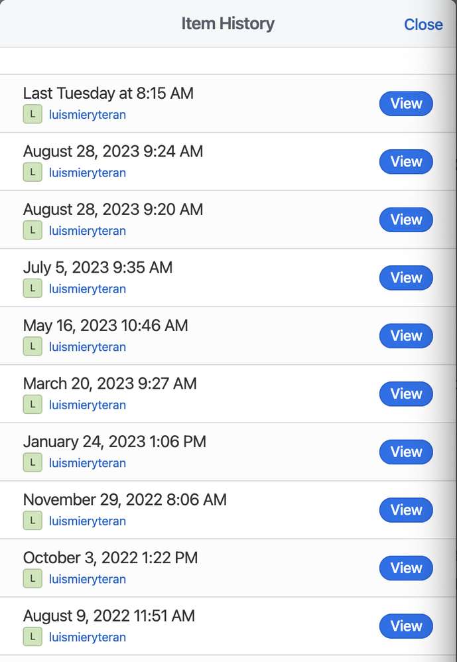The width and height of the screenshot is (457, 662).
Task: Click the avatar icon under Last Tuesday entry
Action: click(33, 115)
